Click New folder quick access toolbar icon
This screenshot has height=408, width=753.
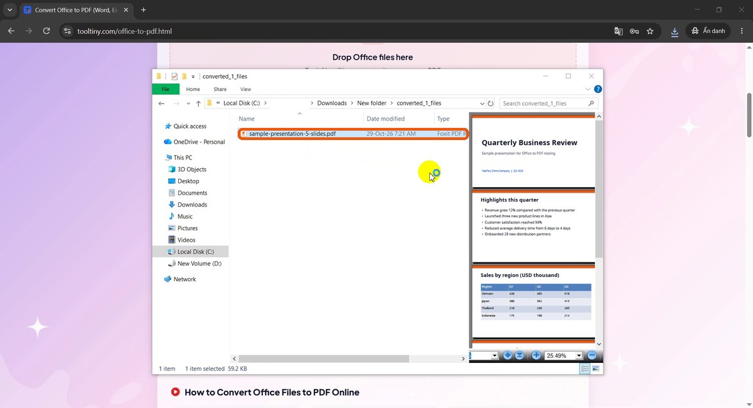click(184, 77)
